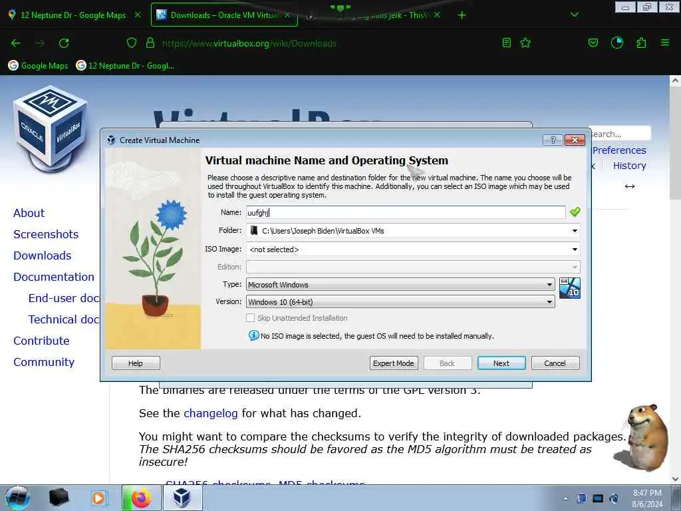Click the padlock site security icon
The width and height of the screenshot is (681, 511).
[x=150, y=43]
